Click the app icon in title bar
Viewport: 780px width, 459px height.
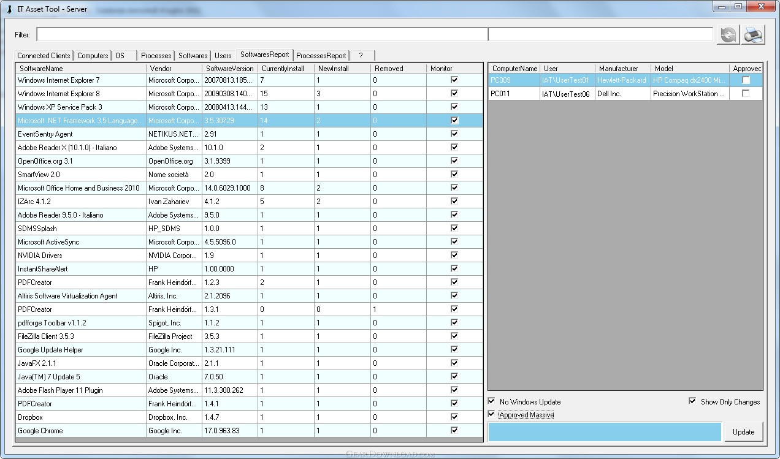9,9
